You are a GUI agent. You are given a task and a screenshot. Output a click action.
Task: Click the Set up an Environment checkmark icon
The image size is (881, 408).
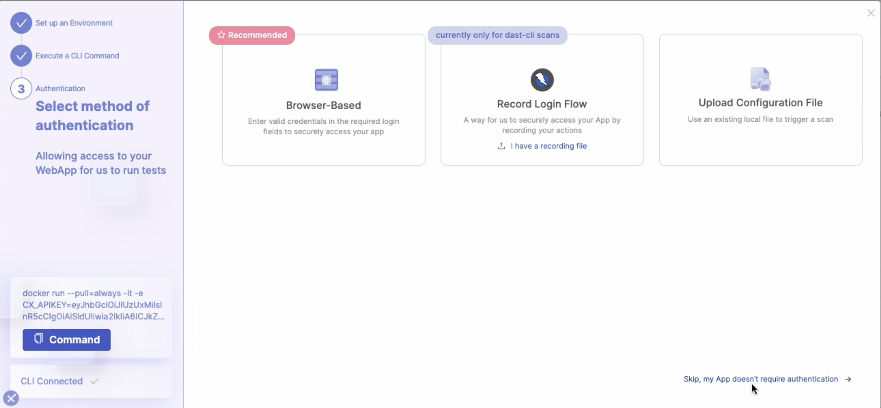tap(21, 23)
